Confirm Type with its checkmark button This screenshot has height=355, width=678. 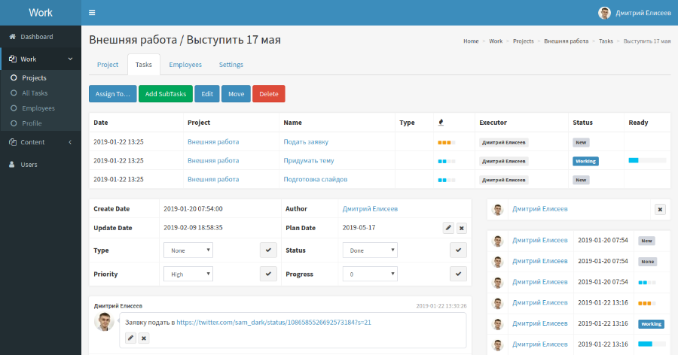coord(267,250)
